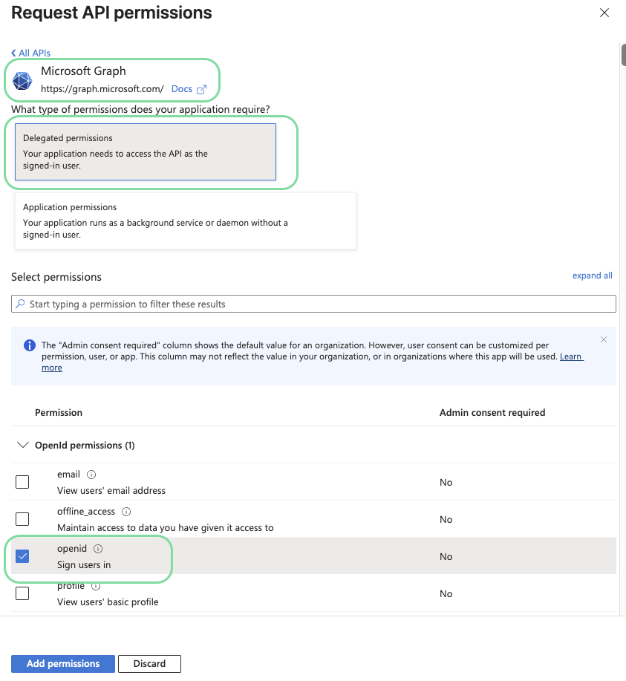The width and height of the screenshot is (626, 681).
Task: Open the Docs external link icon
Action: [201, 89]
